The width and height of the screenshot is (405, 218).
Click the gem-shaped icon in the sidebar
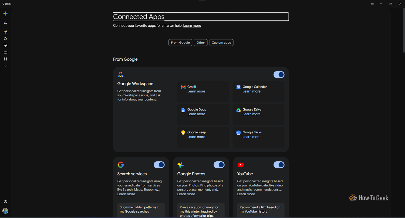pos(5,66)
